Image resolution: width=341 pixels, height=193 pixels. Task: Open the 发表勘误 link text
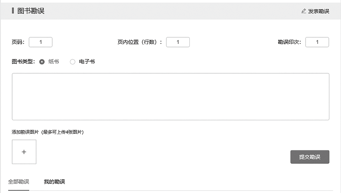pyautogui.click(x=318, y=11)
